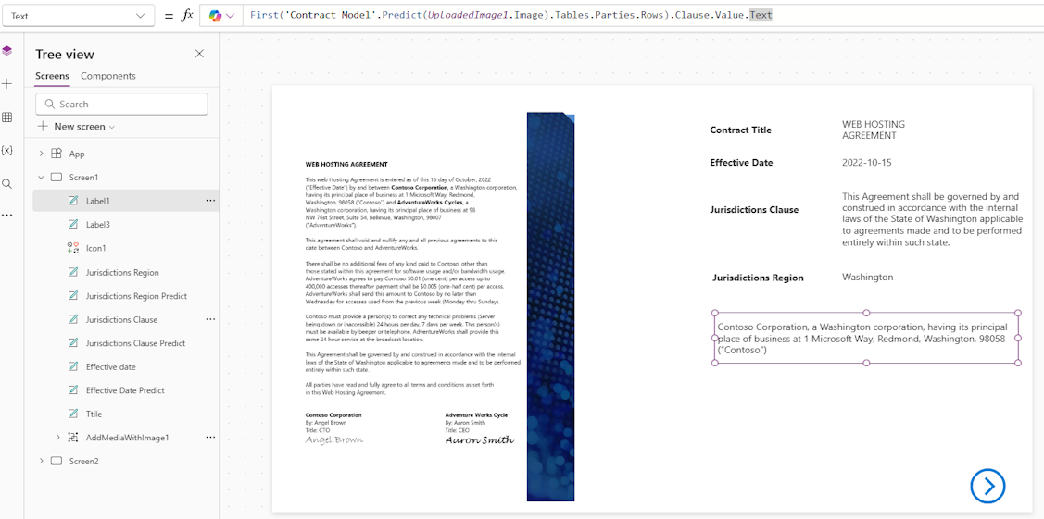Select AddMediaWithImage1 in the tree
The image size is (1044, 519).
(x=126, y=438)
